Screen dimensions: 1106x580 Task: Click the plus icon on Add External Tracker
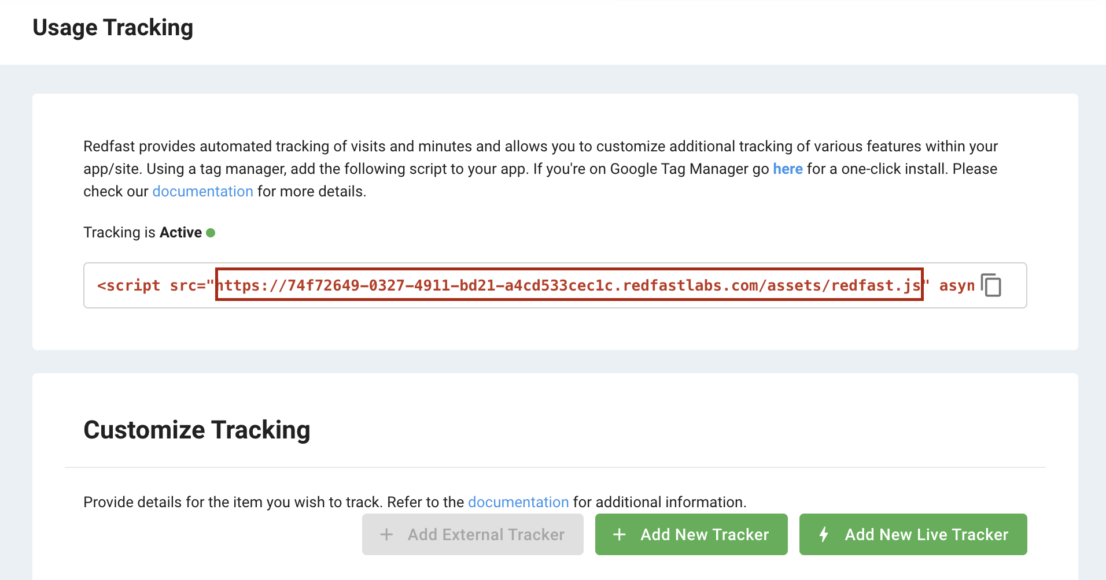click(x=386, y=535)
